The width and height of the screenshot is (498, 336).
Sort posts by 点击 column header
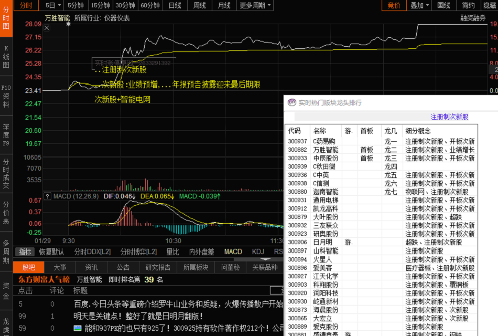pos(25,290)
